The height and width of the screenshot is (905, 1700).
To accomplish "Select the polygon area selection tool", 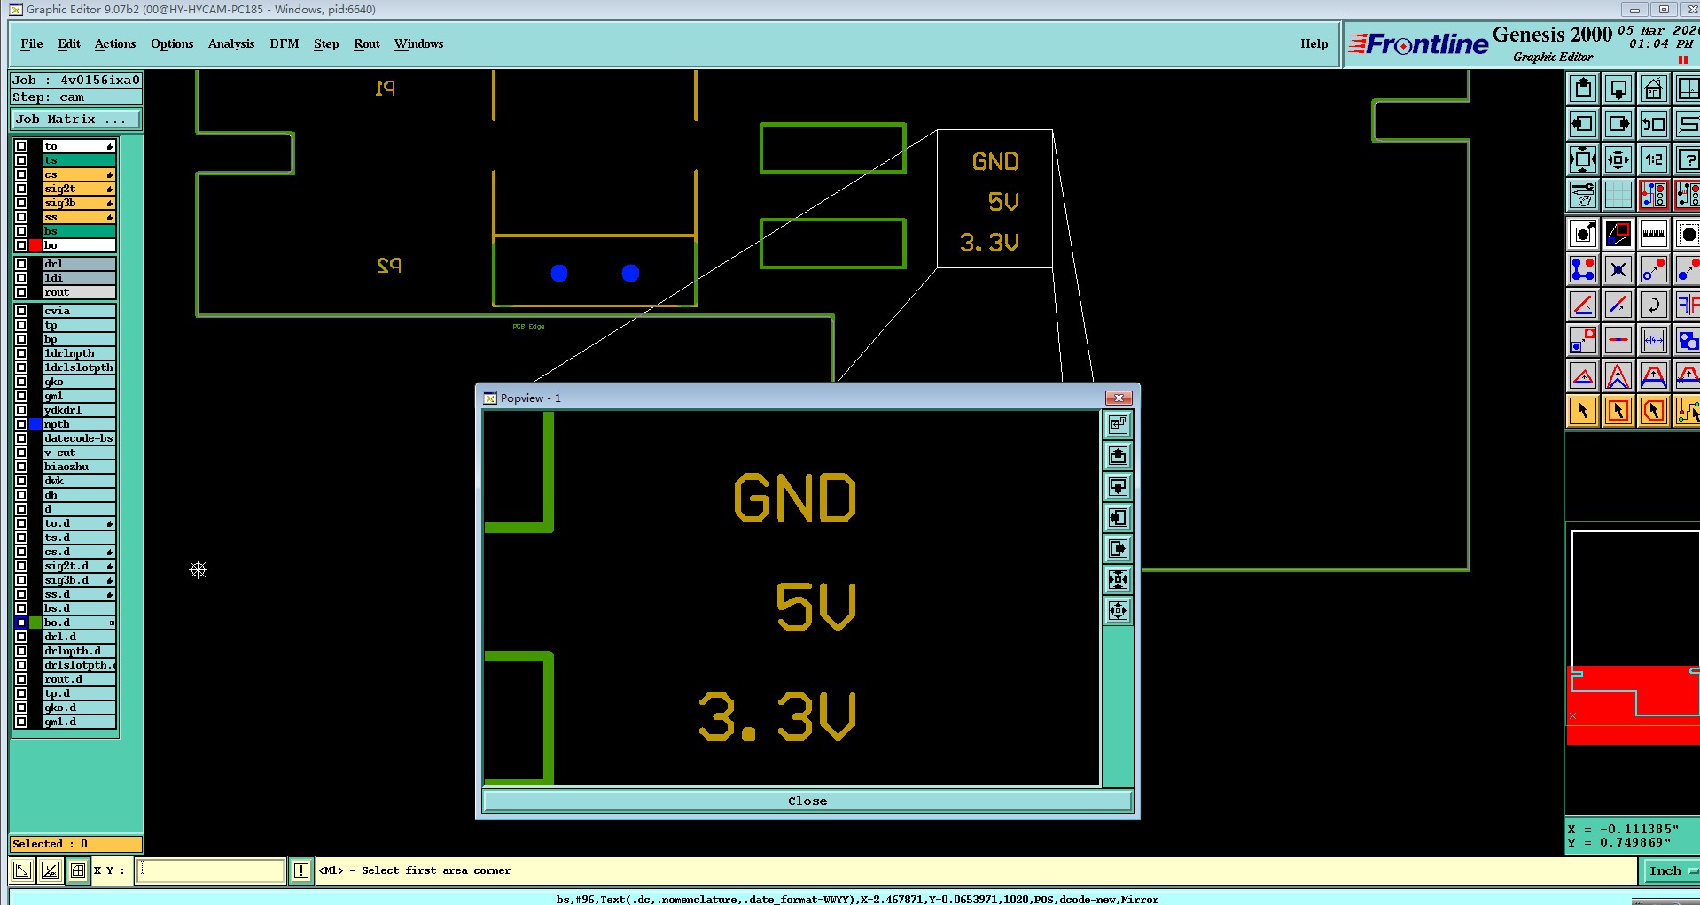I will click(x=1654, y=411).
